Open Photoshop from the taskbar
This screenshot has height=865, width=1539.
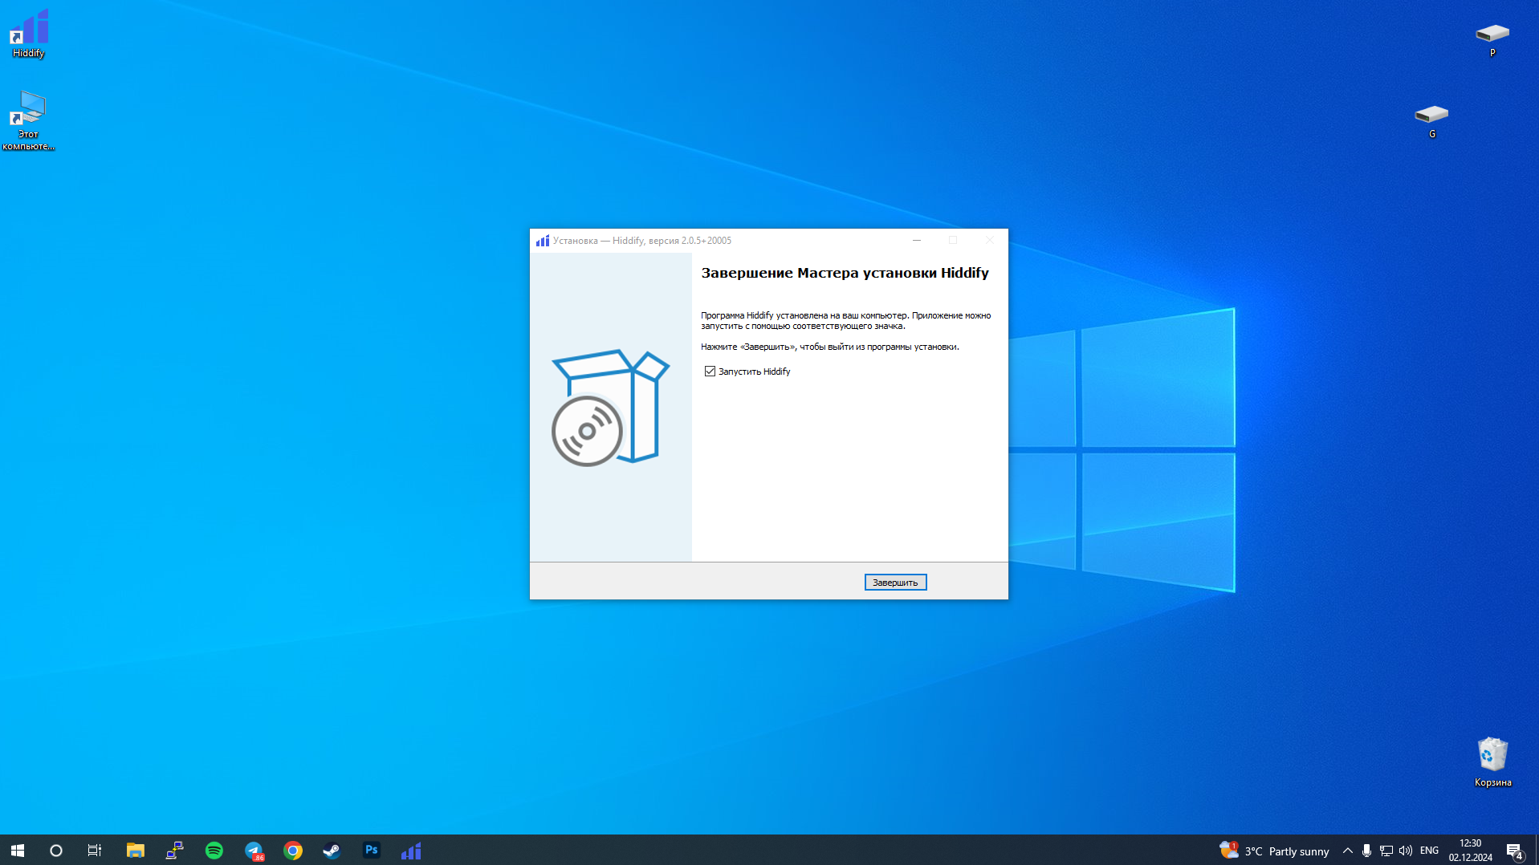click(372, 851)
